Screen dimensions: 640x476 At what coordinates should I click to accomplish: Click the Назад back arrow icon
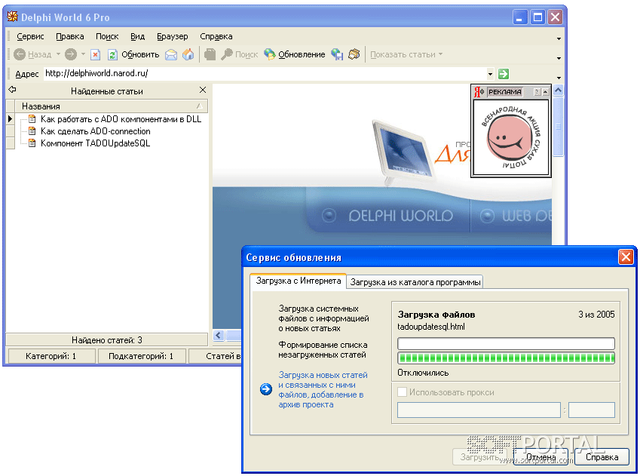coord(20,54)
